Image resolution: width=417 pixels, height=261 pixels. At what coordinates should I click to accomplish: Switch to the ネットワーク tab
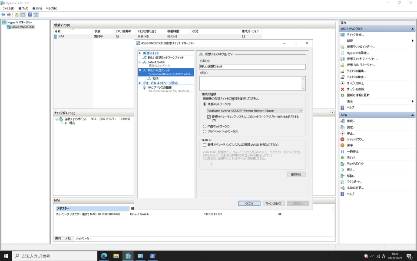click(82, 239)
